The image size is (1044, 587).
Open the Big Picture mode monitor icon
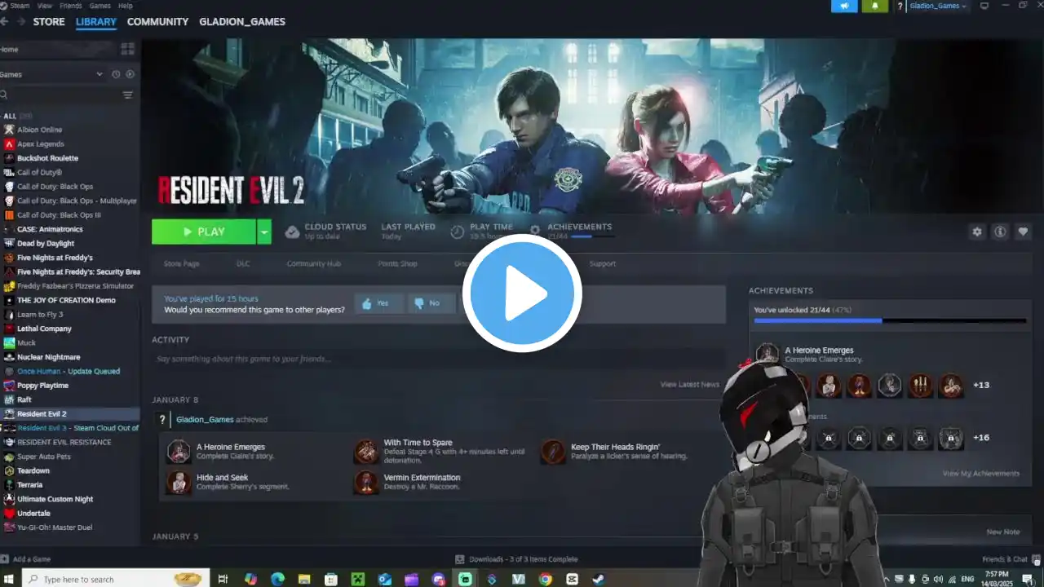pos(984,6)
